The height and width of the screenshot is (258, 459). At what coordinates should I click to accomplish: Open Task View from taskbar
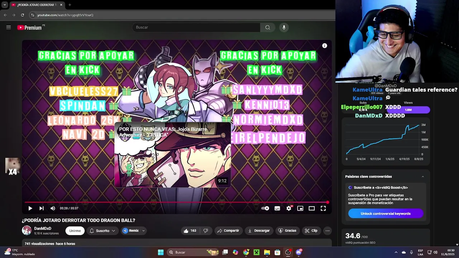(225, 252)
